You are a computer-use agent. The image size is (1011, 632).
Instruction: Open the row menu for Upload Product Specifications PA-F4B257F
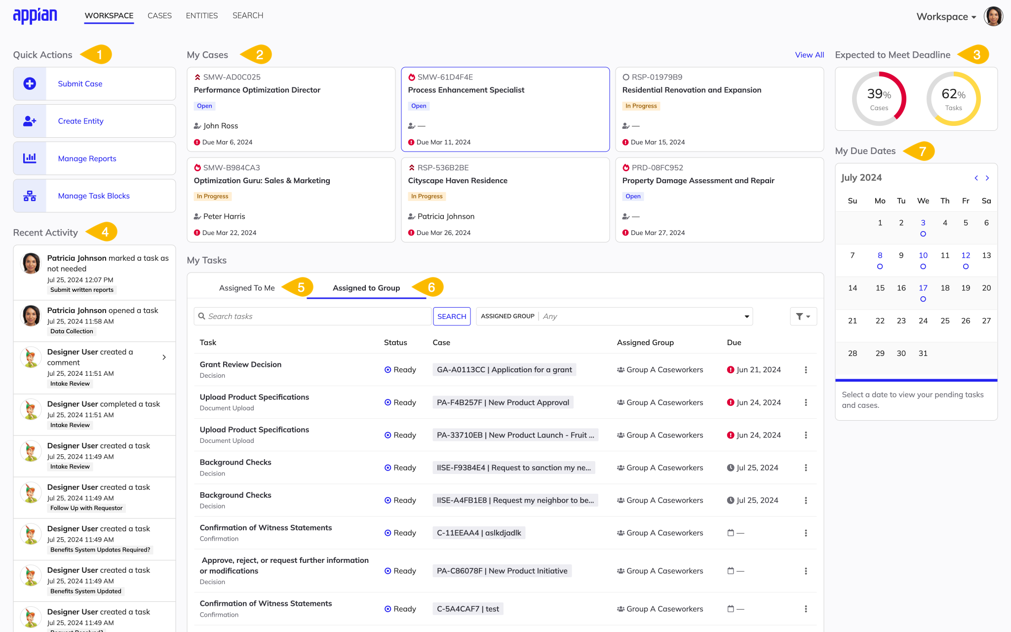click(806, 402)
